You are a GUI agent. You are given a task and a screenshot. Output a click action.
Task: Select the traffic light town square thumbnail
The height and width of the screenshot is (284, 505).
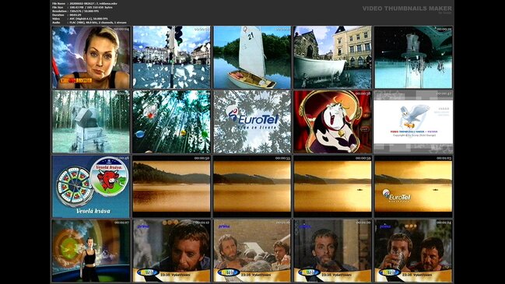click(171, 58)
